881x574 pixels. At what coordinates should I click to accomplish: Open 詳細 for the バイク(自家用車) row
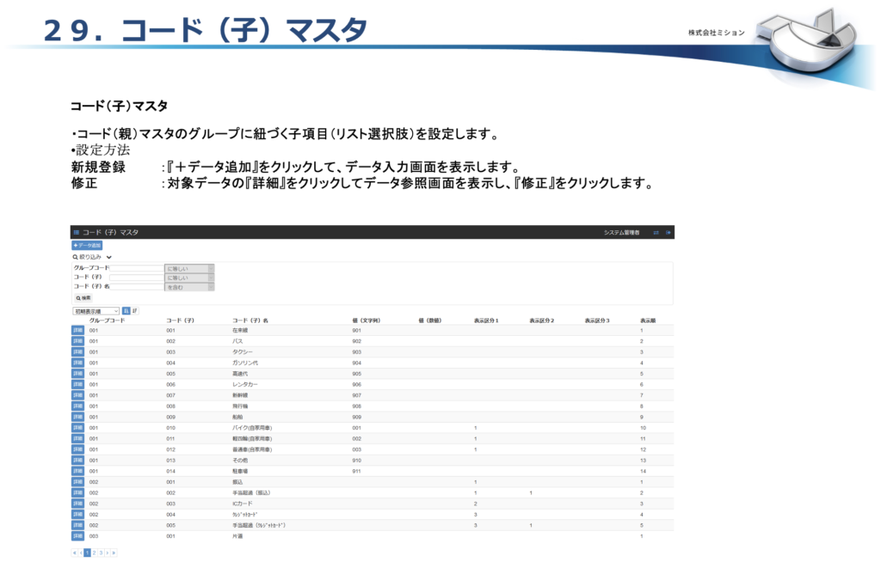77,428
